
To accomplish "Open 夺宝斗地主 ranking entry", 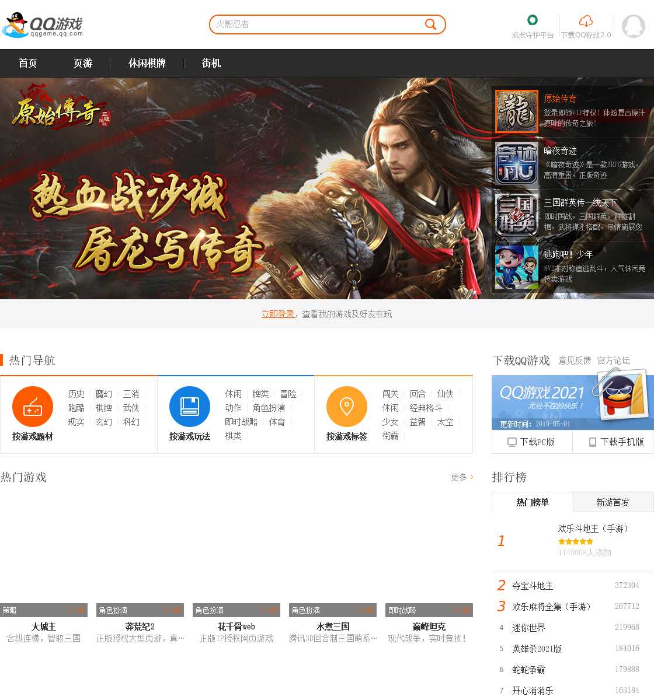I will click(533, 586).
